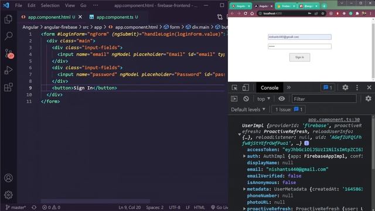The height and width of the screenshot is (211, 375).
Task: Open the Run and Debug view
Action: (x=8, y=70)
